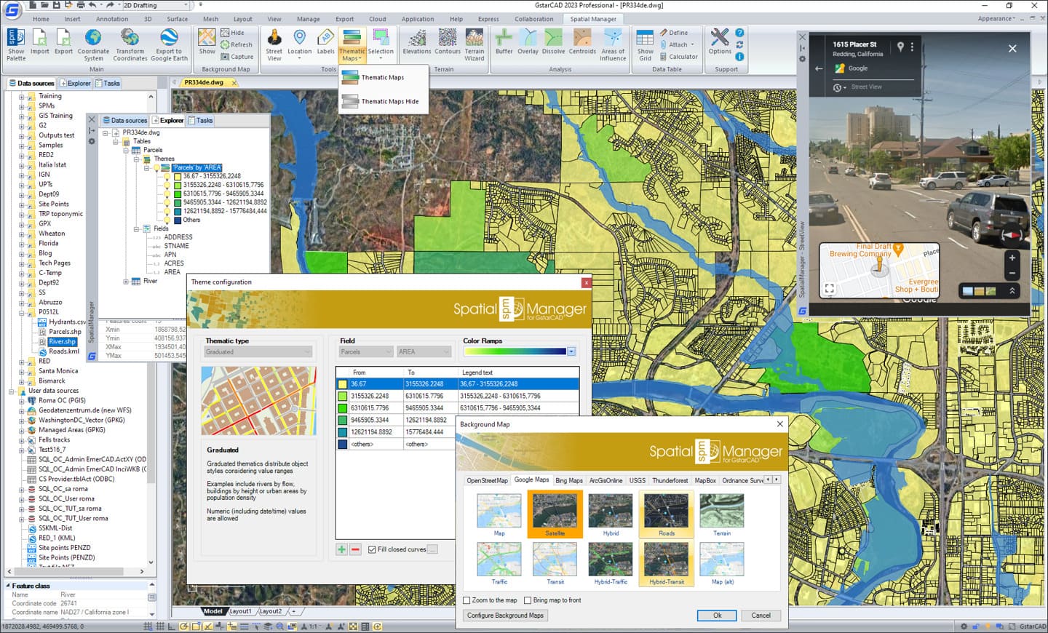This screenshot has width=1048, height=633.
Task: Toggle the Fill closed curves checkbox
Action: pos(372,549)
